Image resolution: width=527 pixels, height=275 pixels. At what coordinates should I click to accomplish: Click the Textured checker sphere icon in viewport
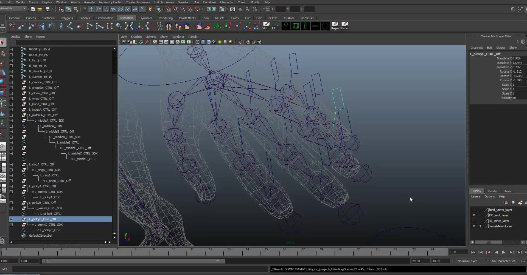(214, 42)
